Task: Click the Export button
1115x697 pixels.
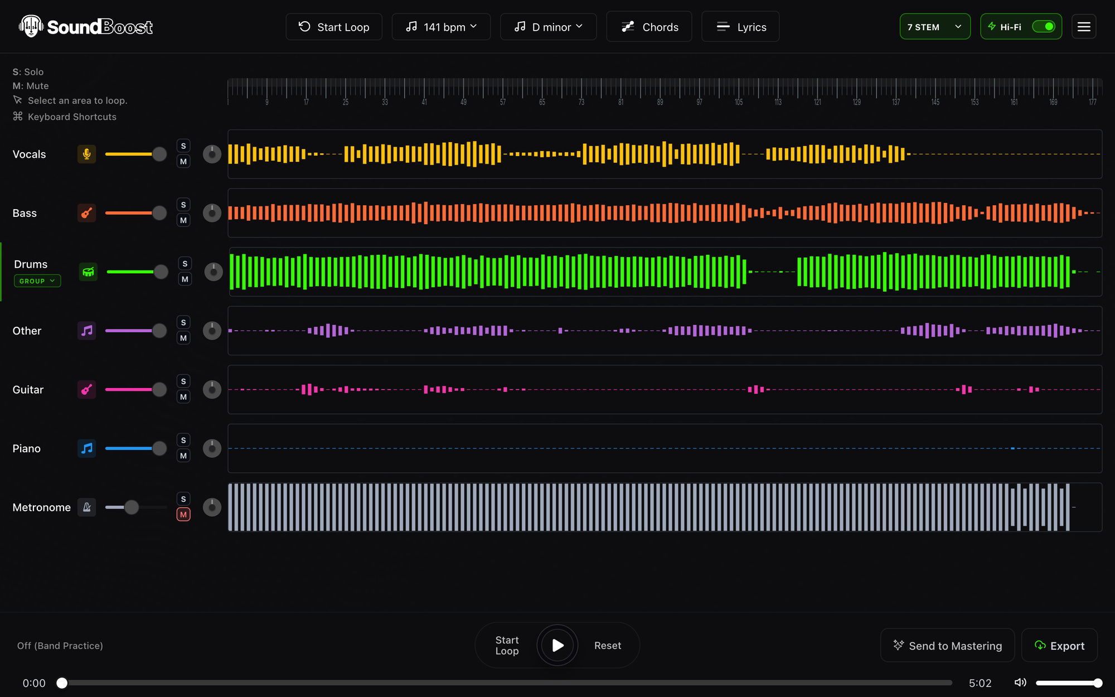Action: coord(1059,646)
